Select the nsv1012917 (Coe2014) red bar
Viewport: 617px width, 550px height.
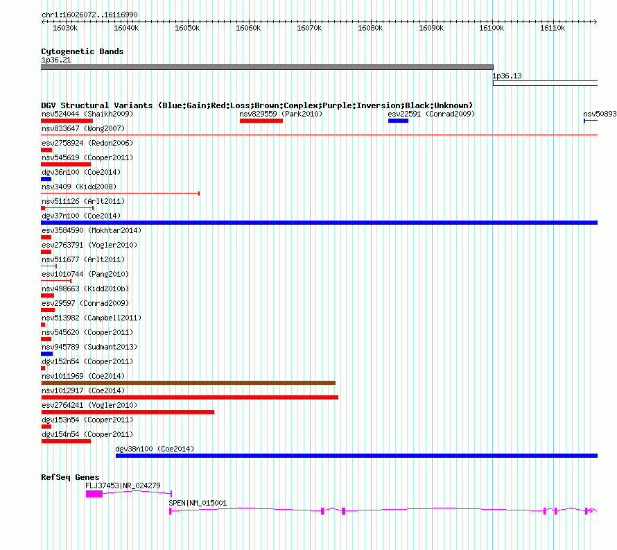tap(190, 397)
